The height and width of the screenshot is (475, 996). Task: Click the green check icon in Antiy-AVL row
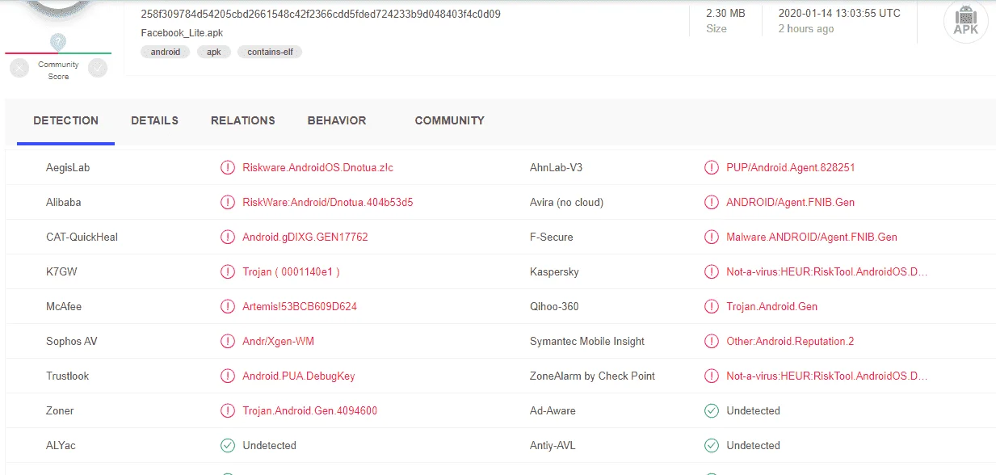click(x=712, y=445)
